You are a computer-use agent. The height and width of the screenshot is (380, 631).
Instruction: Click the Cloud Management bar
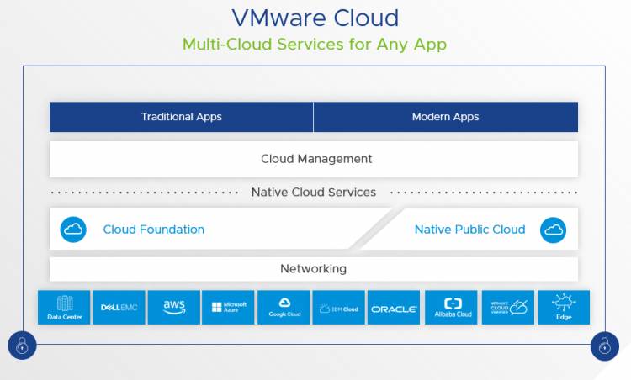(314, 159)
